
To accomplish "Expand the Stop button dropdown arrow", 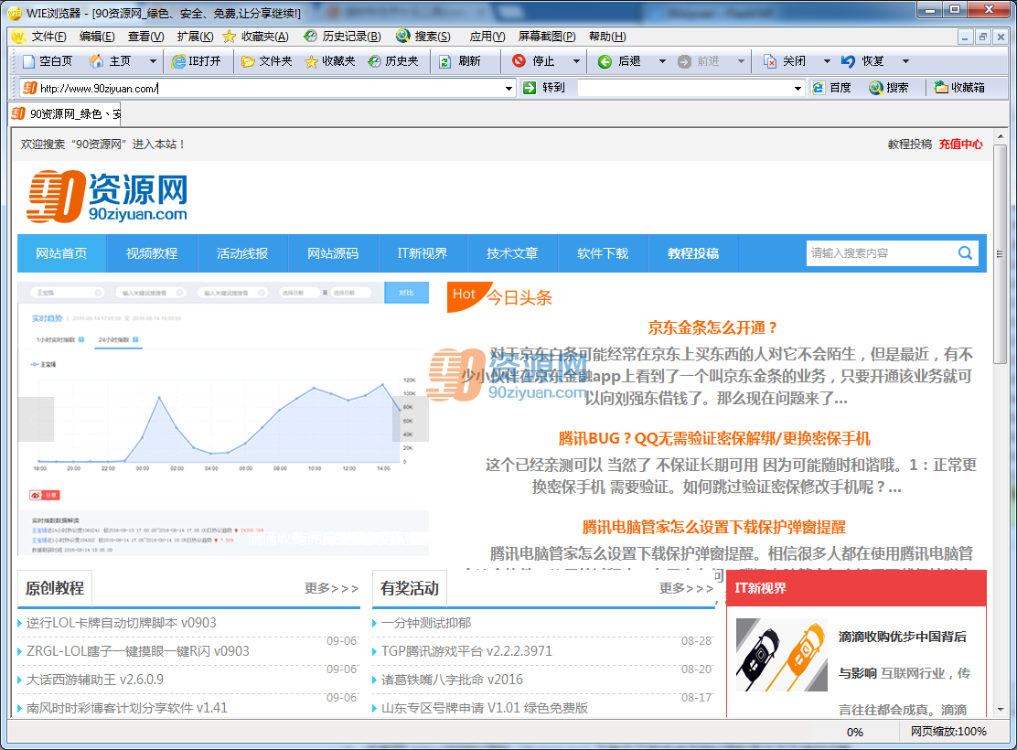I will tap(576, 61).
